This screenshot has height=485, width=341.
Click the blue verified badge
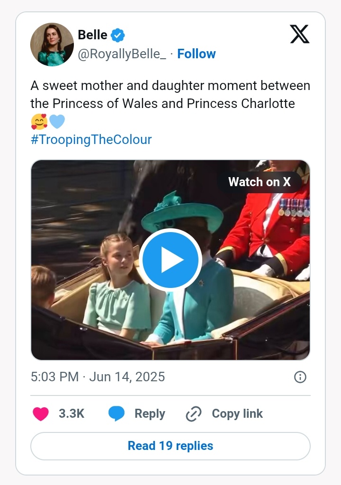[x=117, y=35]
